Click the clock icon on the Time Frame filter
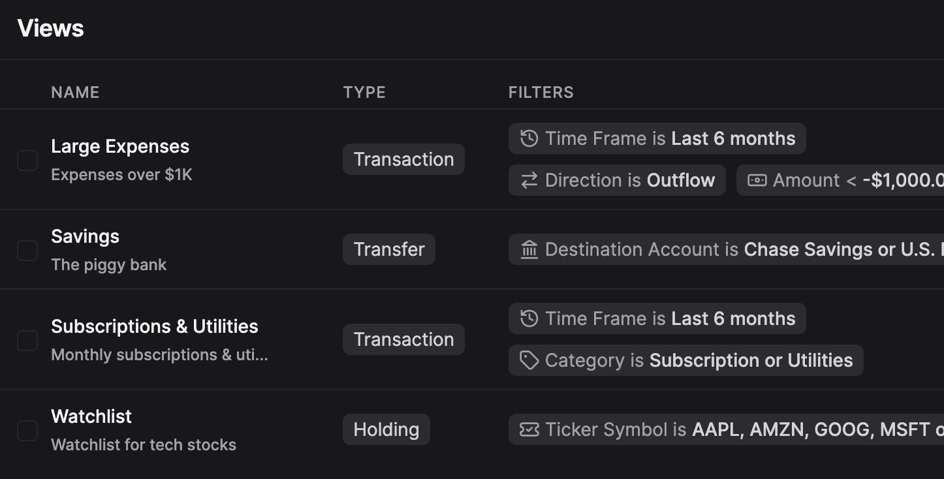The image size is (944, 479). [529, 138]
